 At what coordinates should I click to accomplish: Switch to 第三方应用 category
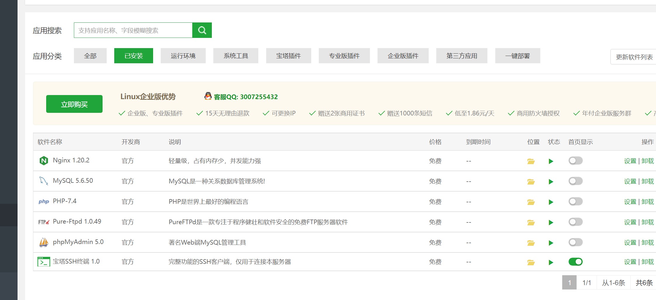pos(462,56)
